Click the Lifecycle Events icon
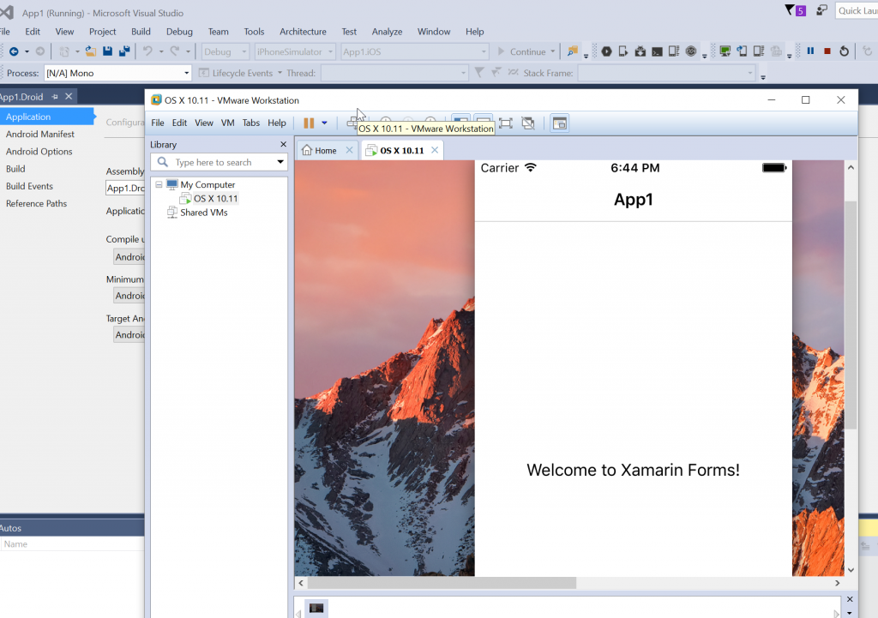 point(204,73)
